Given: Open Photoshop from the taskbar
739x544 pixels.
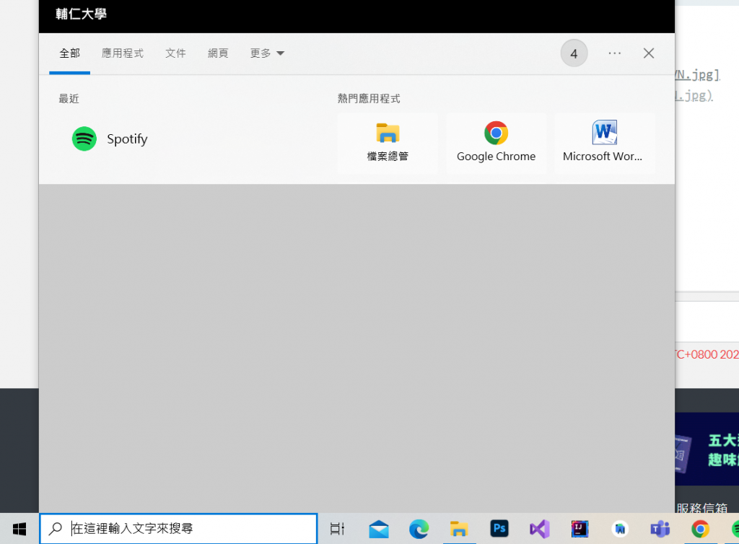Looking at the screenshot, I should [x=499, y=528].
